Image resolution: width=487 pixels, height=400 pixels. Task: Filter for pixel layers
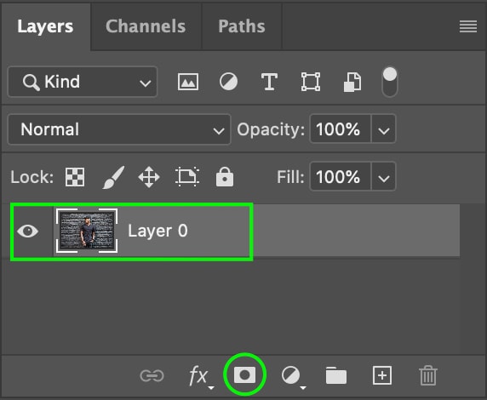tap(188, 82)
